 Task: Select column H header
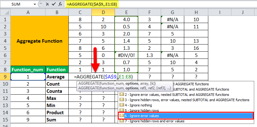click(x=196, y=12)
